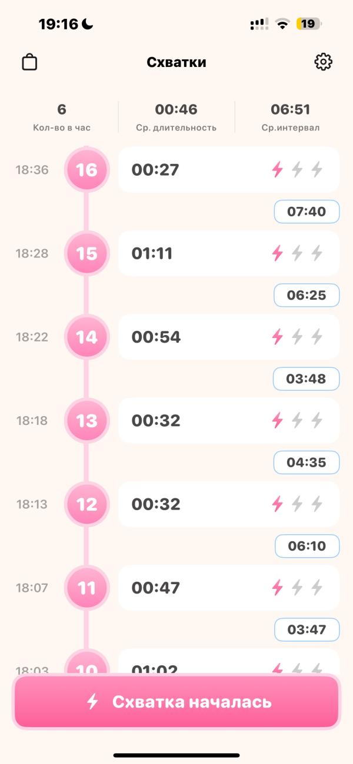The width and height of the screenshot is (353, 764).
Task: Open contraction card with duration 00:54
Action: click(x=229, y=337)
